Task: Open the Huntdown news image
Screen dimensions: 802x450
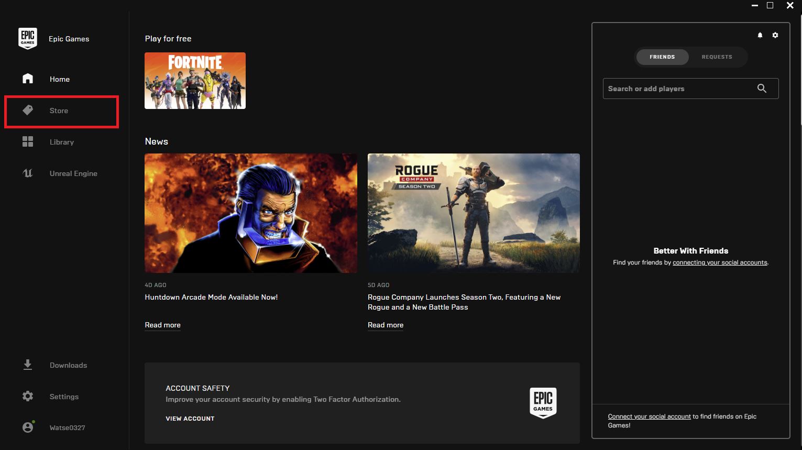Action: (251, 213)
